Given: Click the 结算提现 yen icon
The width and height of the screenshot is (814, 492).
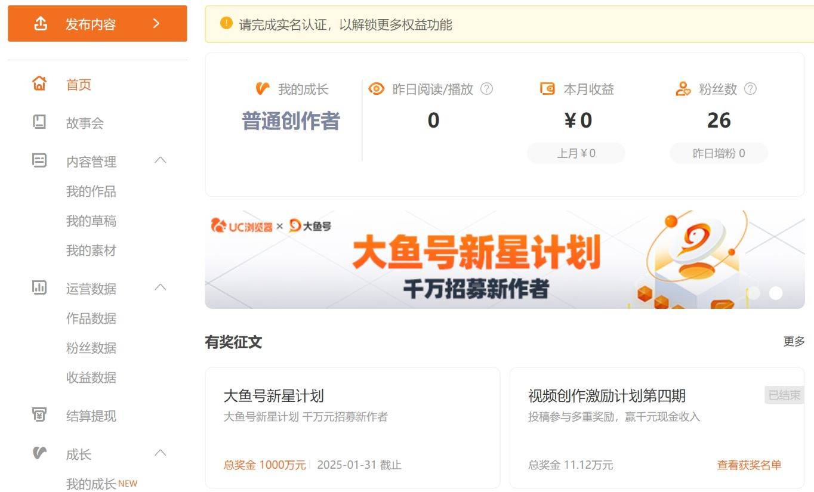Looking at the screenshot, I should [39, 415].
